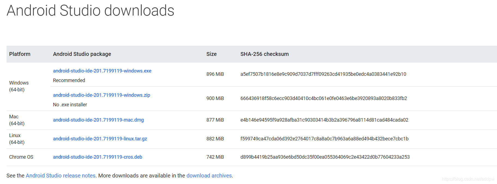The image size is (497, 184).
Task: Download android-studio-ide-201.7199119-cros.deb
Action: pos(98,157)
